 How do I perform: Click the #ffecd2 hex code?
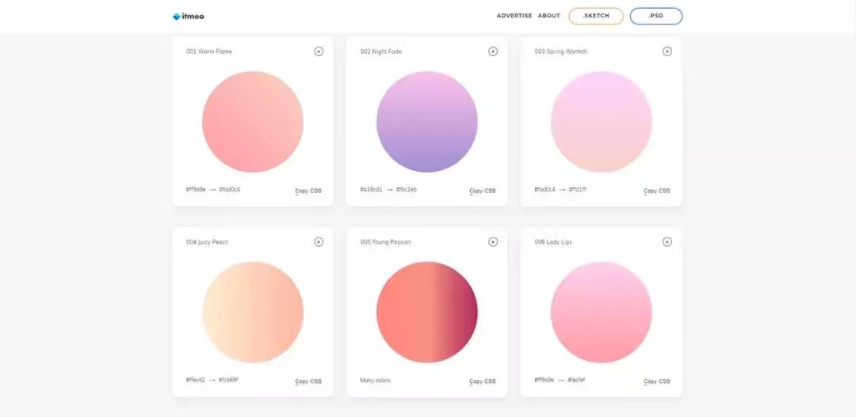[x=196, y=380]
